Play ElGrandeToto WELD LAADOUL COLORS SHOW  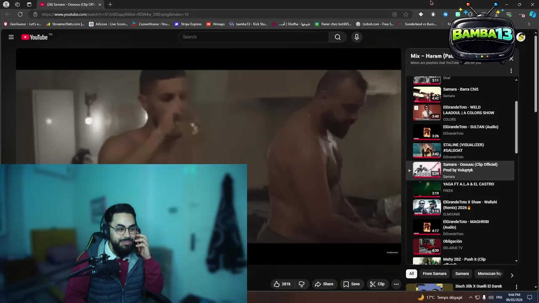pyautogui.click(x=460, y=112)
